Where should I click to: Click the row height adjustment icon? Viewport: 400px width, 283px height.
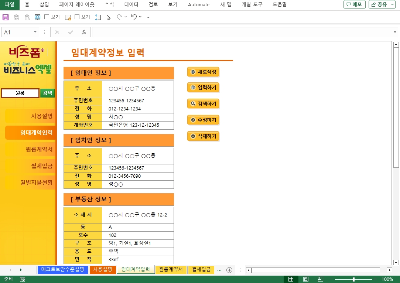coord(98,17)
